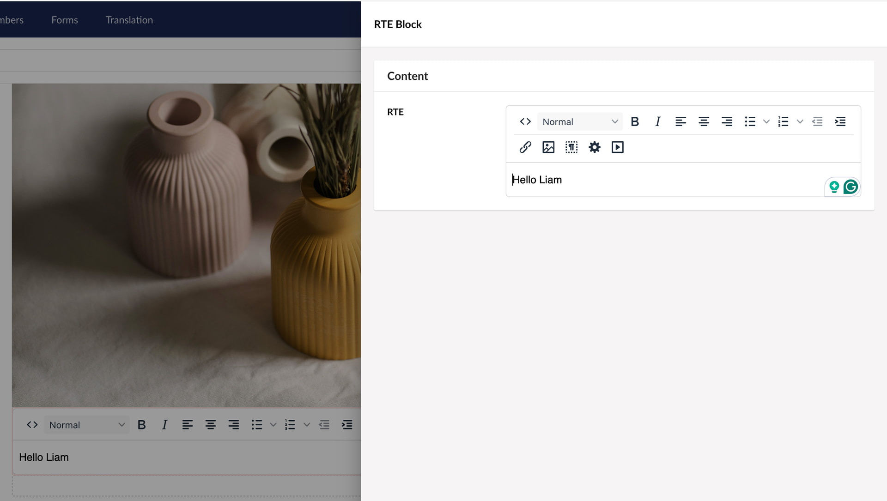This screenshot has width=887, height=501.
Task: Insert block with paragraph-box icon
Action: pyautogui.click(x=571, y=147)
